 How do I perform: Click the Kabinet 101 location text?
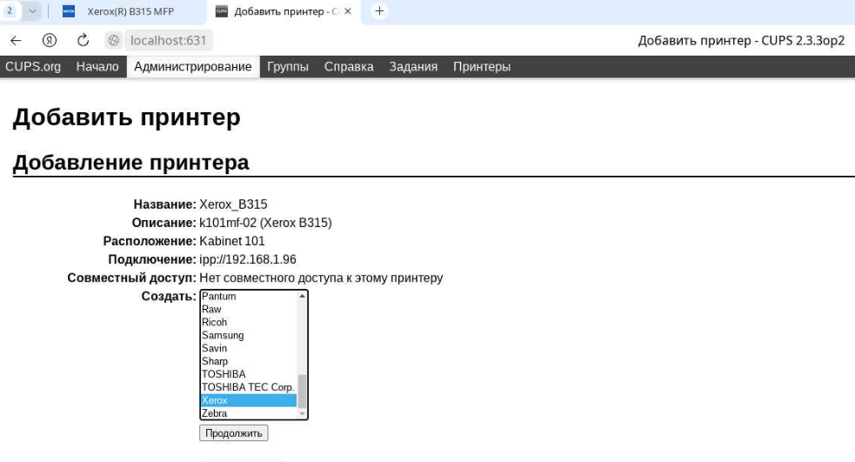232,241
